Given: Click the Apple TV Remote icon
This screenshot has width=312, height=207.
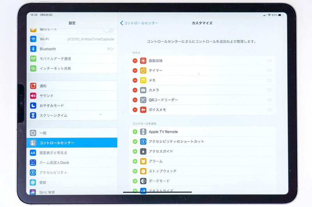Looking at the screenshot, I should point(143,132).
